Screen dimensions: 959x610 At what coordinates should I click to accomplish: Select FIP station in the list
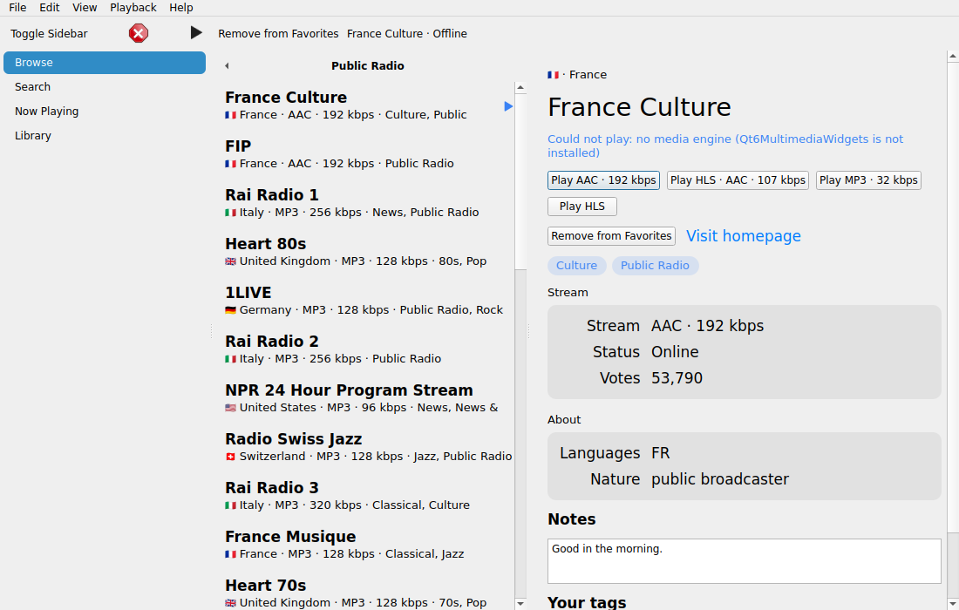pyautogui.click(x=368, y=154)
